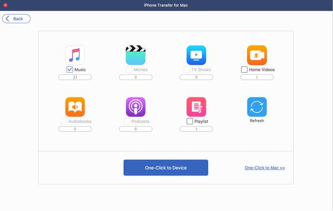This screenshot has height=211, width=333.
Task: Enable the Home Videos checkbox
Action: click(x=244, y=69)
